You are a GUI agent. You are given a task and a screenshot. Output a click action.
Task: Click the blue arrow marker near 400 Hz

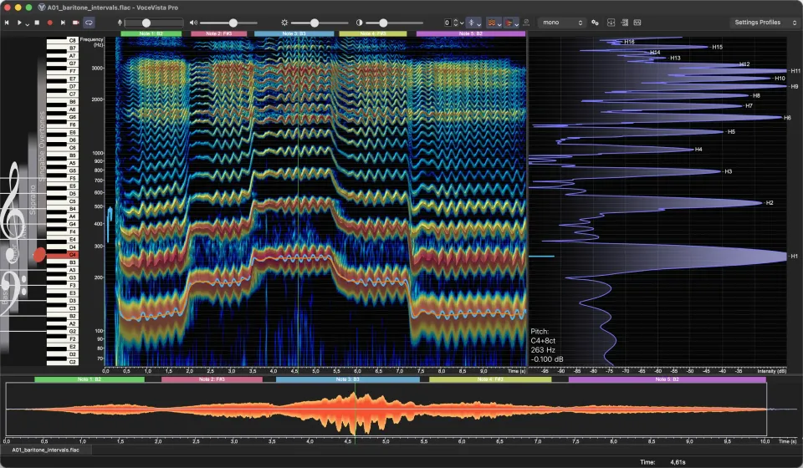click(x=109, y=223)
